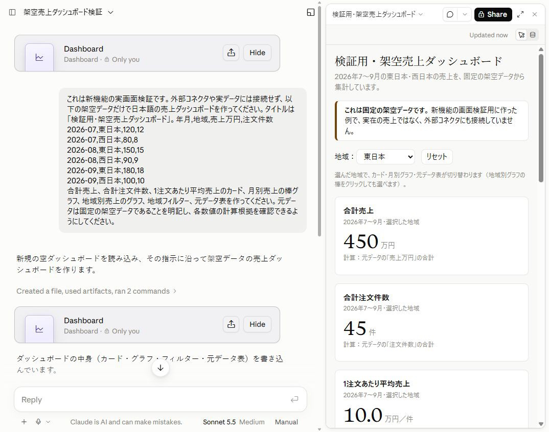Close the artifact panel
549x432 pixels.
tap(535, 14)
